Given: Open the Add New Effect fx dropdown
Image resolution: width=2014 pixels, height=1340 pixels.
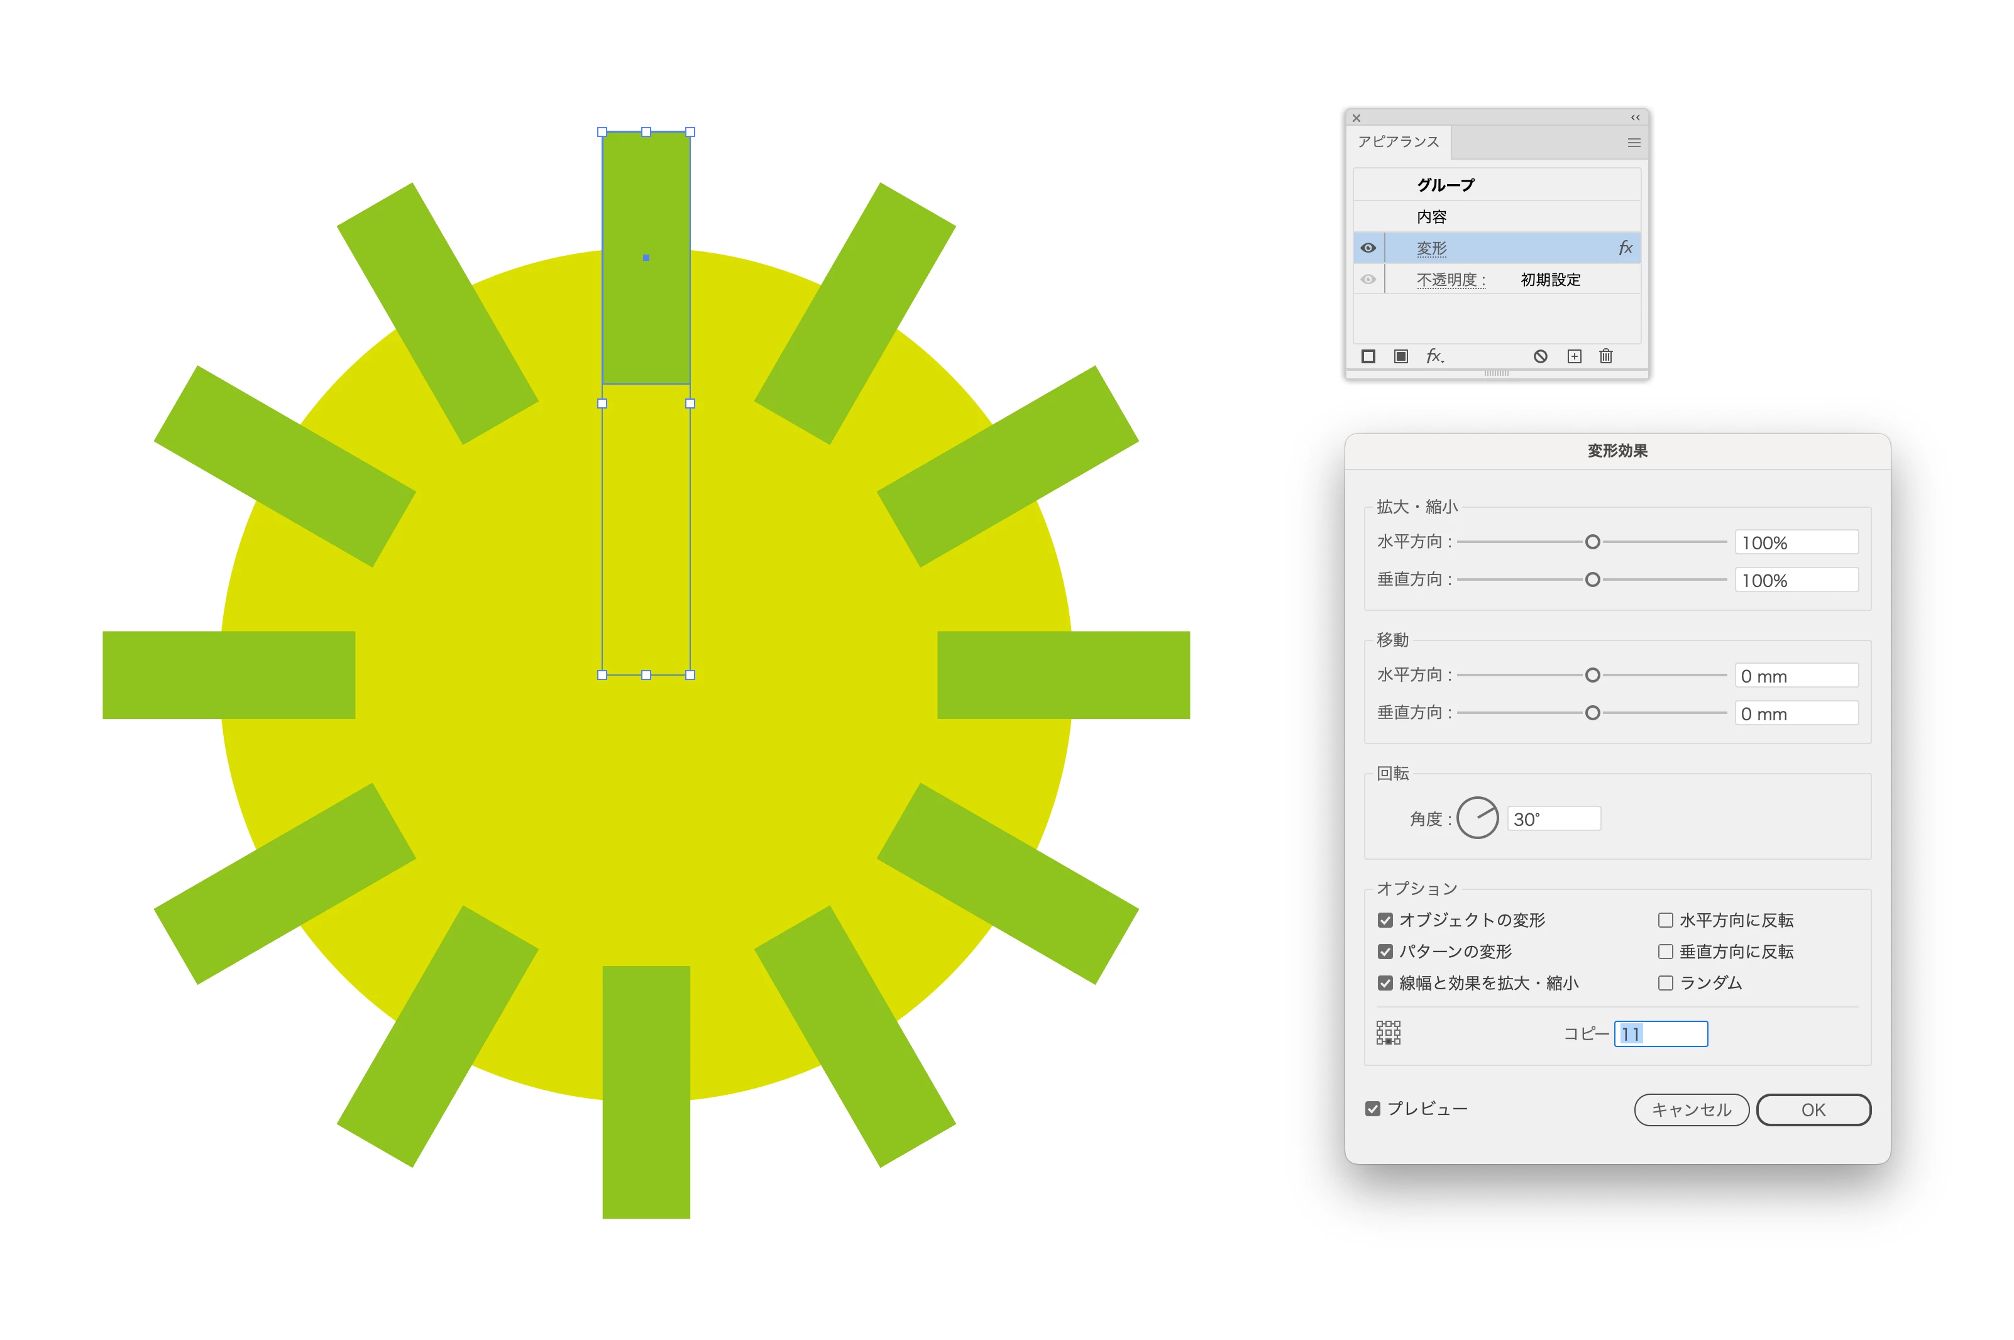Looking at the screenshot, I should tap(1434, 356).
